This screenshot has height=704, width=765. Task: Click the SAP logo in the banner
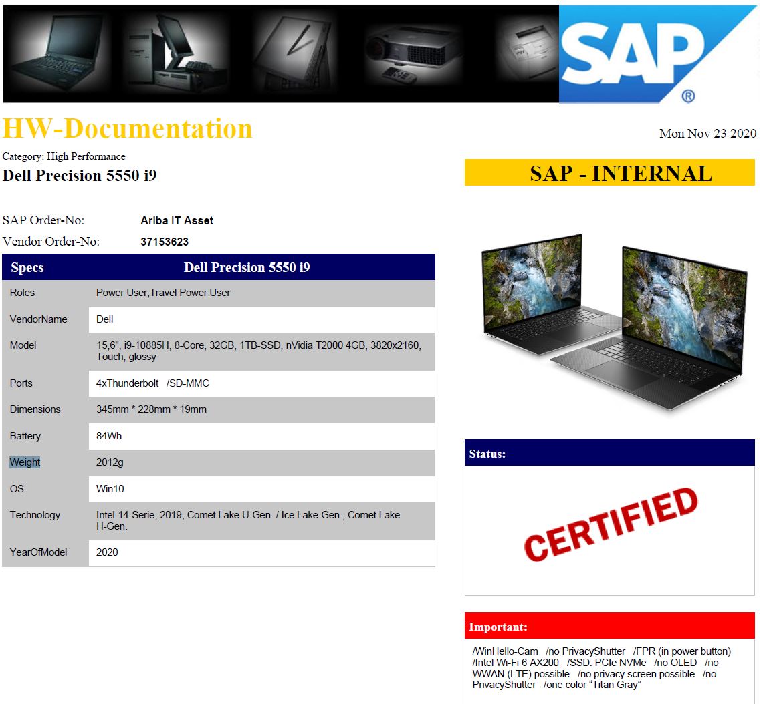pyautogui.click(x=658, y=53)
